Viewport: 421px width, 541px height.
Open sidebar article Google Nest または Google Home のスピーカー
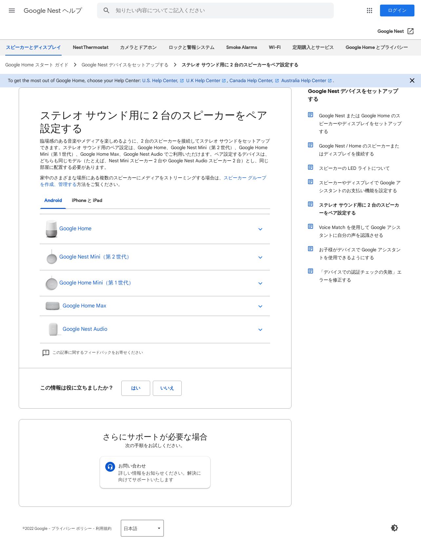click(x=360, y=124)
